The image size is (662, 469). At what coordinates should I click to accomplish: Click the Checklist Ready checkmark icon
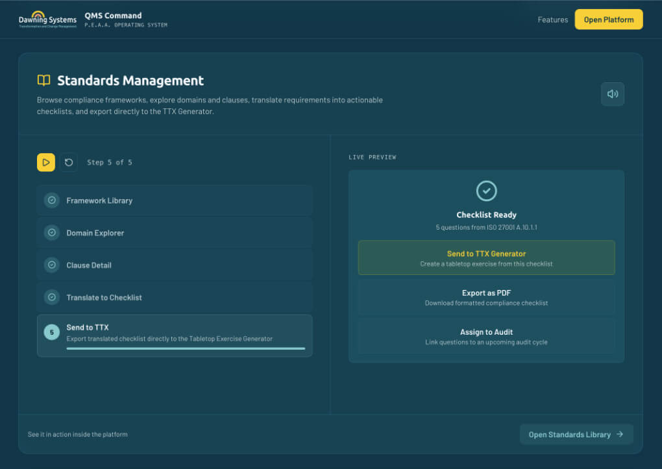(486, 191)
